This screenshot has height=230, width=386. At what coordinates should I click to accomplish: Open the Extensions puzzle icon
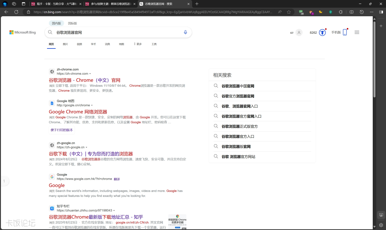[341, 12]
